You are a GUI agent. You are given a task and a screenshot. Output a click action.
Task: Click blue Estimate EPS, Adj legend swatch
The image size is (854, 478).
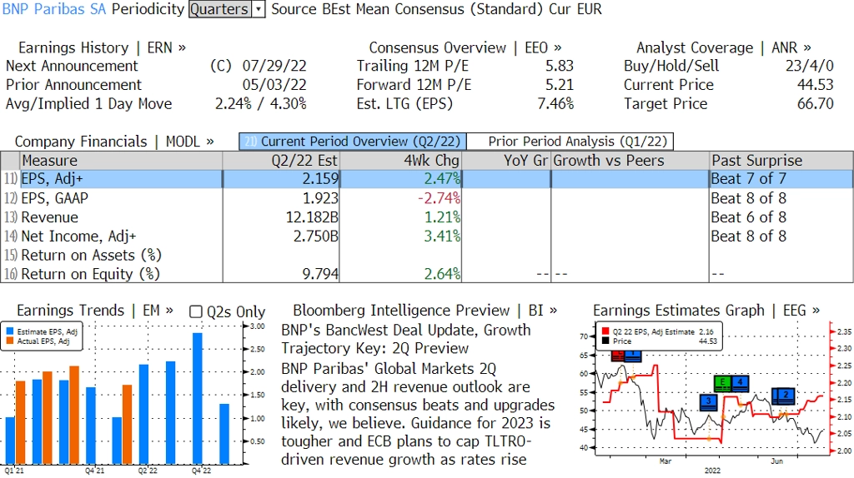point(10,331)
